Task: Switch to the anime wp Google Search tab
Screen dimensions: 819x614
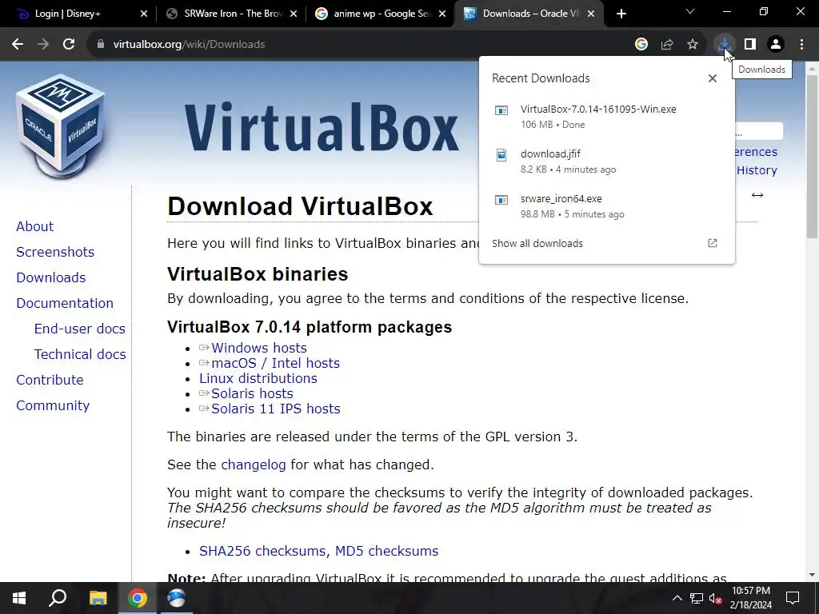Action: coord(382,14)
